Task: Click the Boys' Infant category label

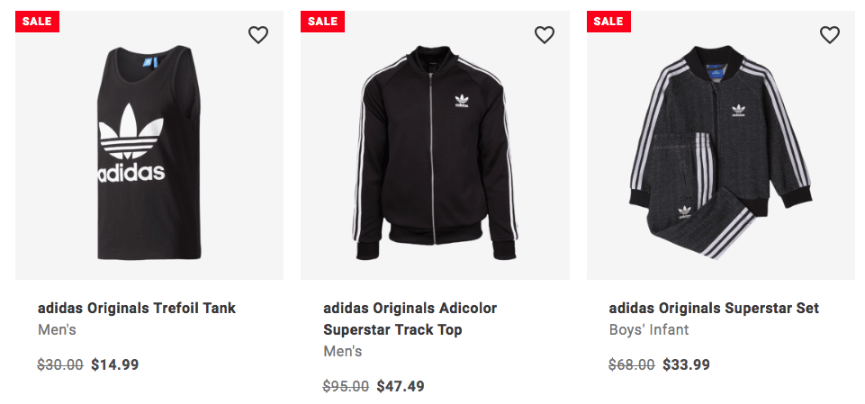Action: click(x=648, y=329)
